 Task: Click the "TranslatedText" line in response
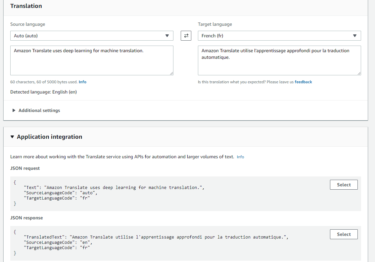[x=156, y=237]
